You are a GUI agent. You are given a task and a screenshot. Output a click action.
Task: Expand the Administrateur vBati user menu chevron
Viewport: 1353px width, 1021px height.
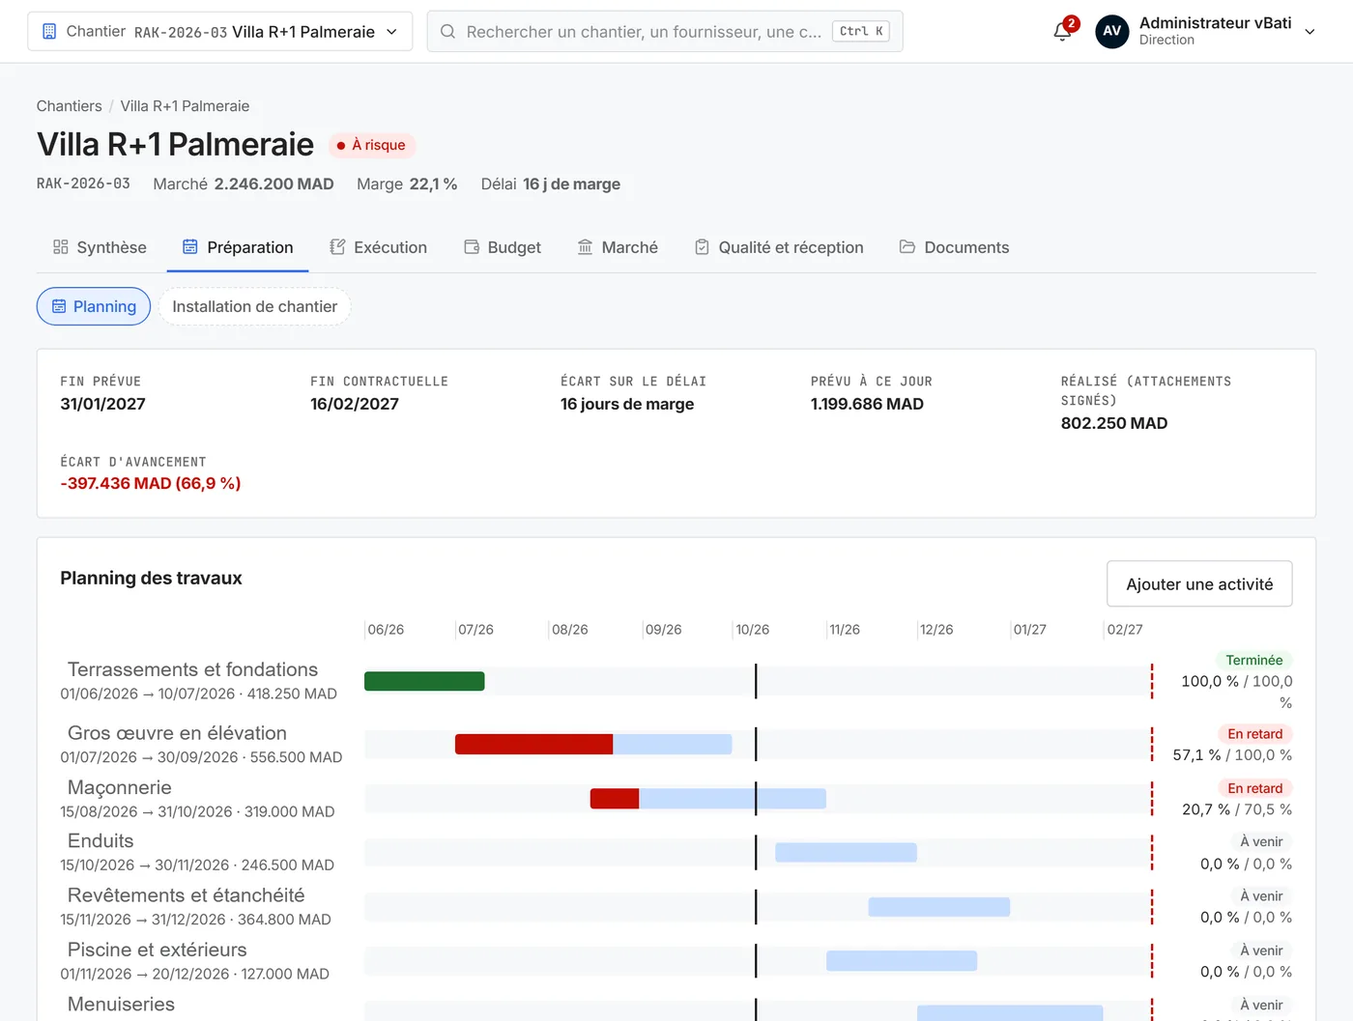point(1310,32)
